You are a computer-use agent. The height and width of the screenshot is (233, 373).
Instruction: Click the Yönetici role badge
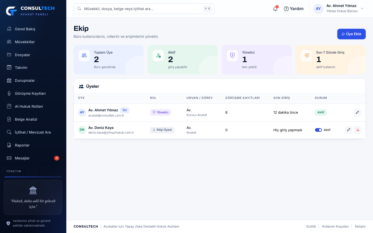(160, 112)
